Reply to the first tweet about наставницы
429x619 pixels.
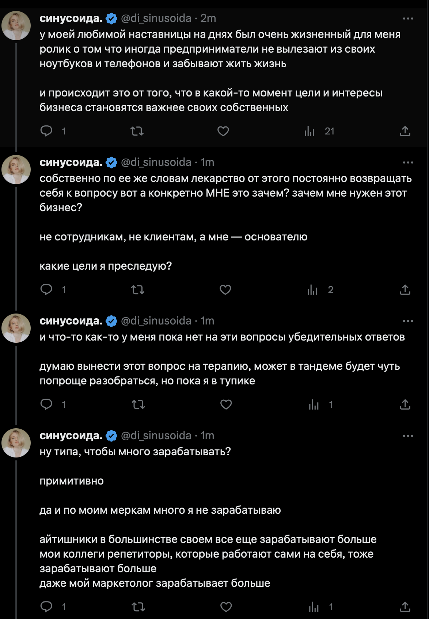46,131
